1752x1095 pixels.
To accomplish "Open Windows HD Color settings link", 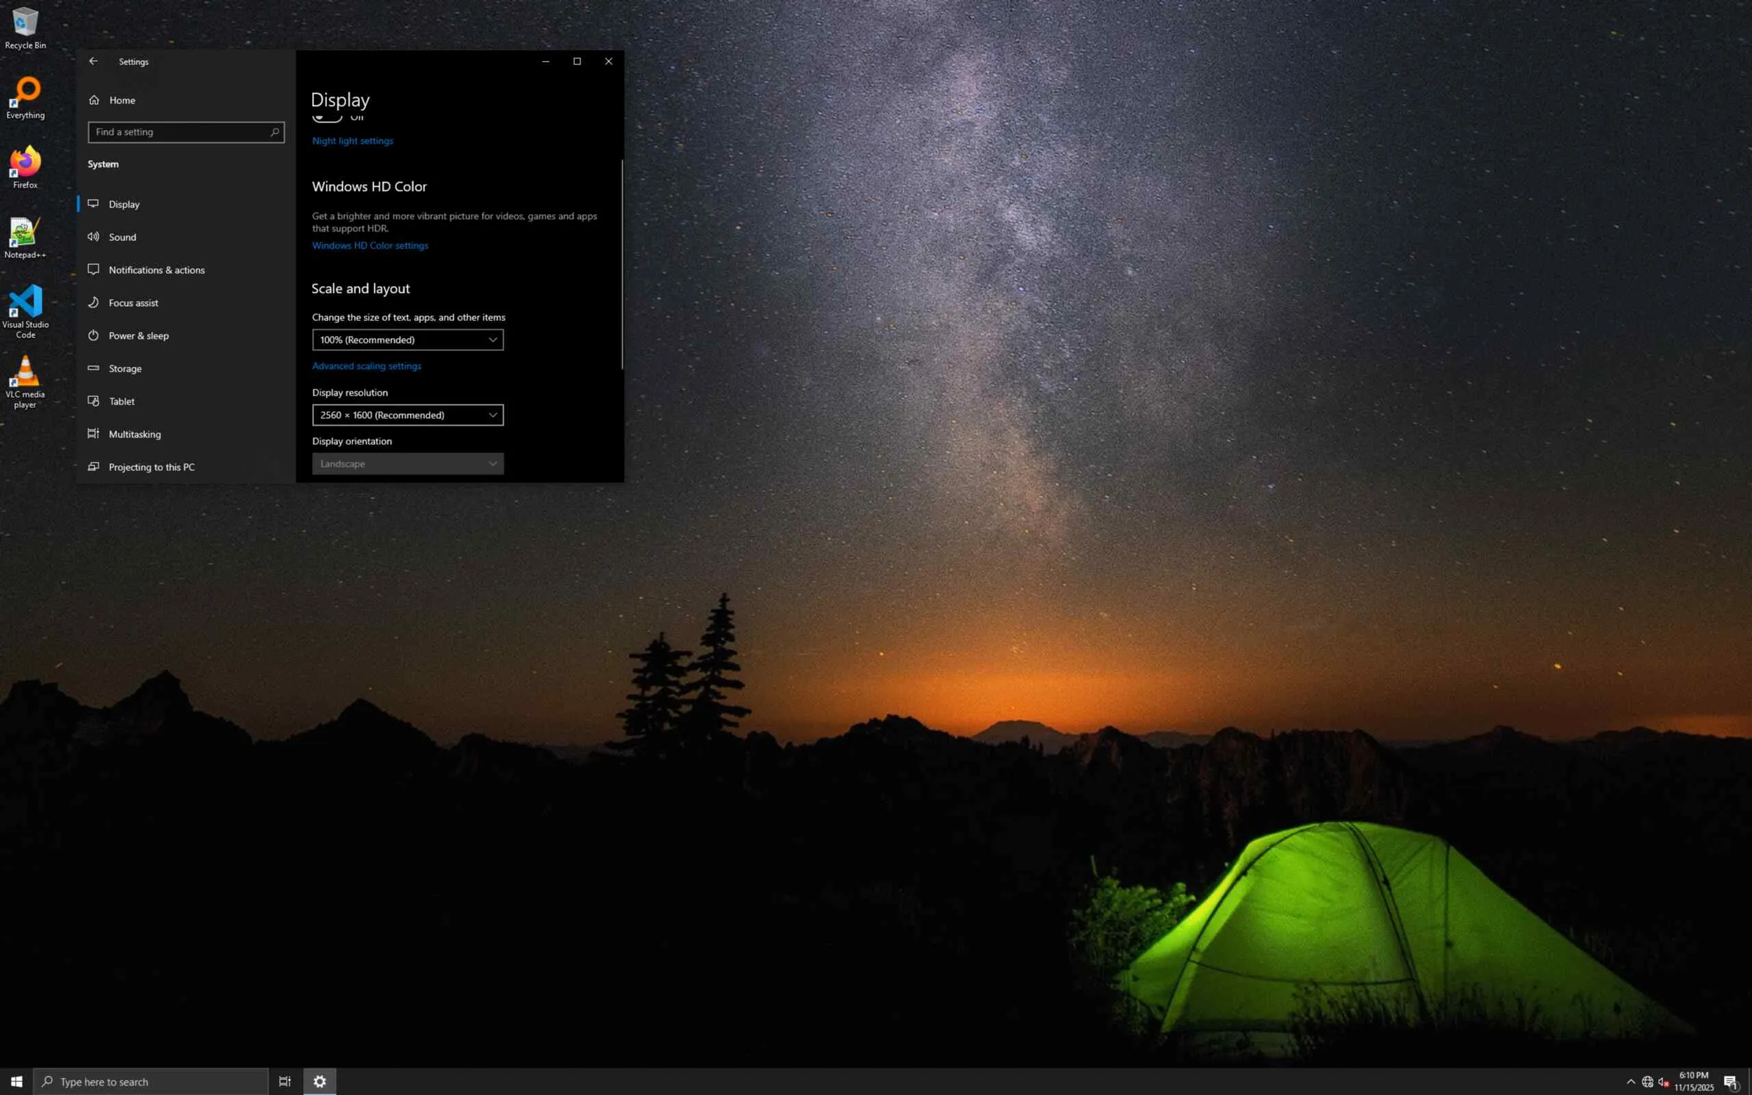I will tap(370, 246).
